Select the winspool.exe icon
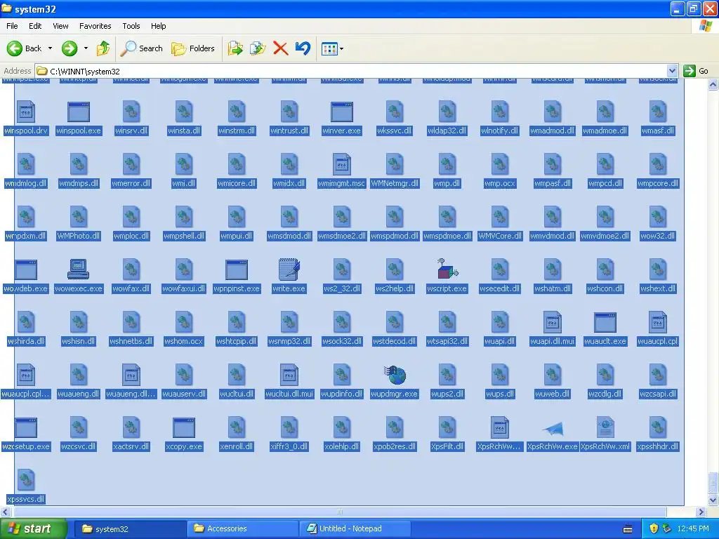Image resolution: width=719 pixels, height=539 pixels. pos(79,112)
